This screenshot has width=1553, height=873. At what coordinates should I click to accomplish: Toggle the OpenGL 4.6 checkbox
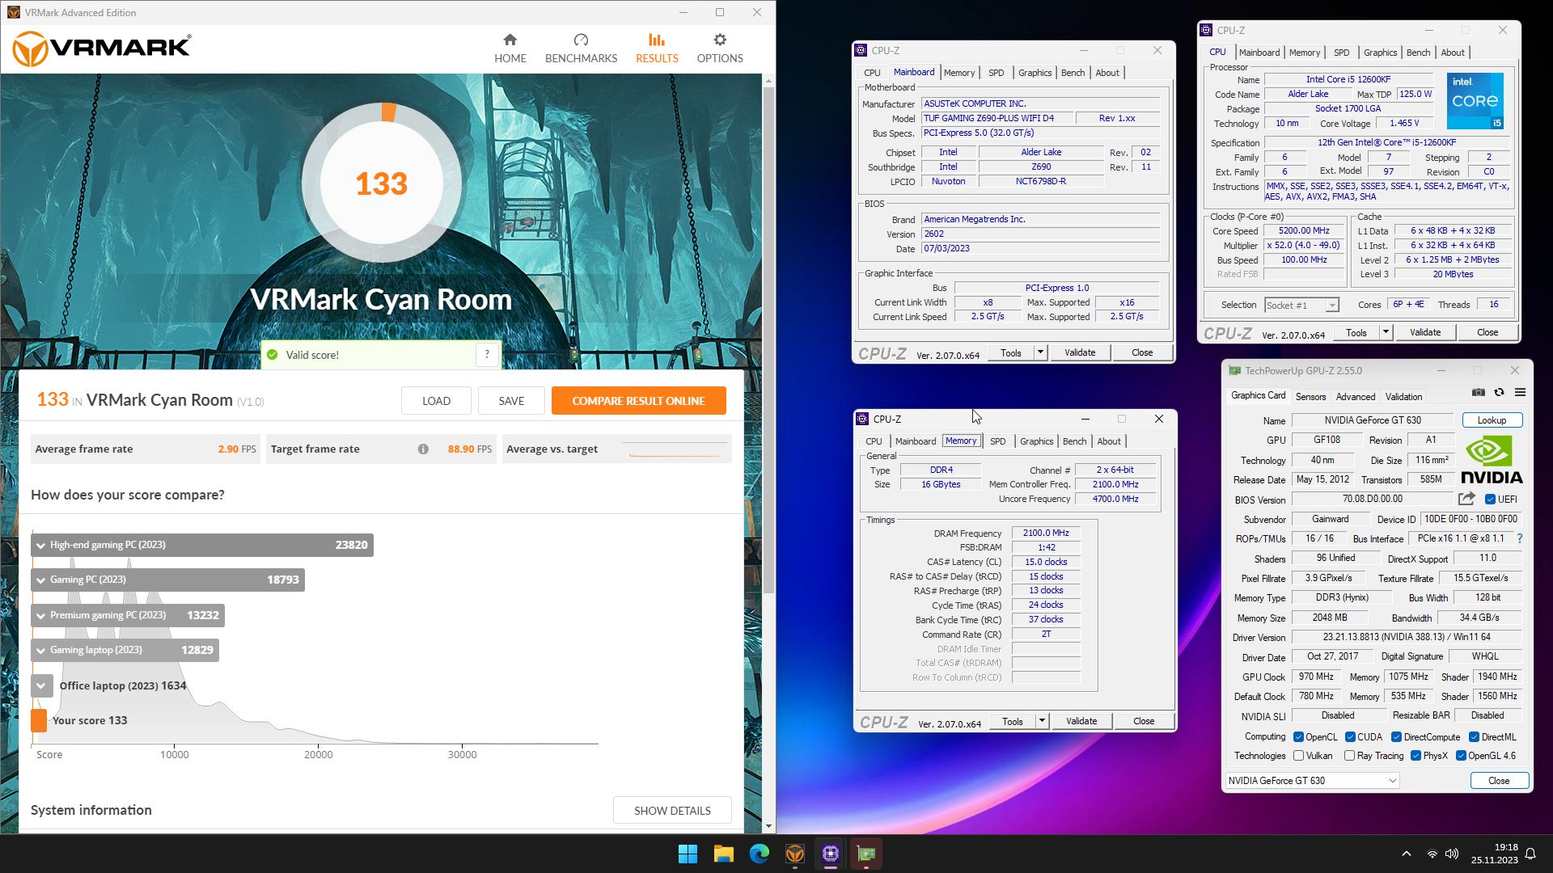(1461, 756)
